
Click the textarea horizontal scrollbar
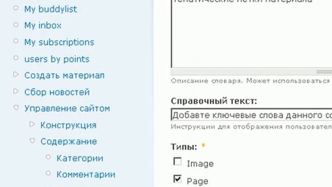tap(251, 72)
